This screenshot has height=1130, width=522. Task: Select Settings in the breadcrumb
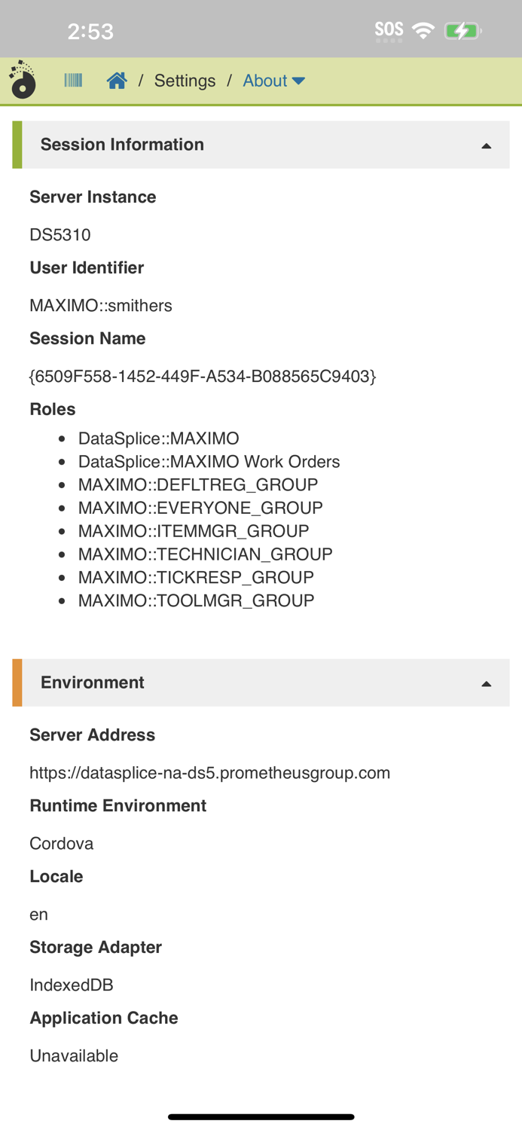pos(185,80)
